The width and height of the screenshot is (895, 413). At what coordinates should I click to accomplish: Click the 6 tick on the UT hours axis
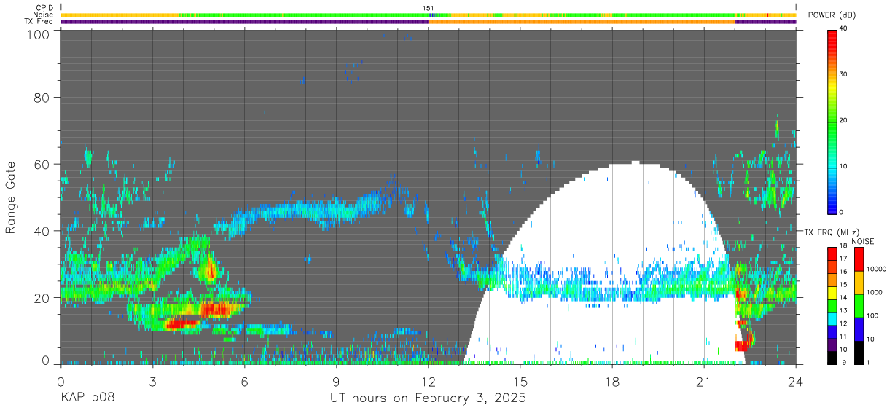point(245,381)
